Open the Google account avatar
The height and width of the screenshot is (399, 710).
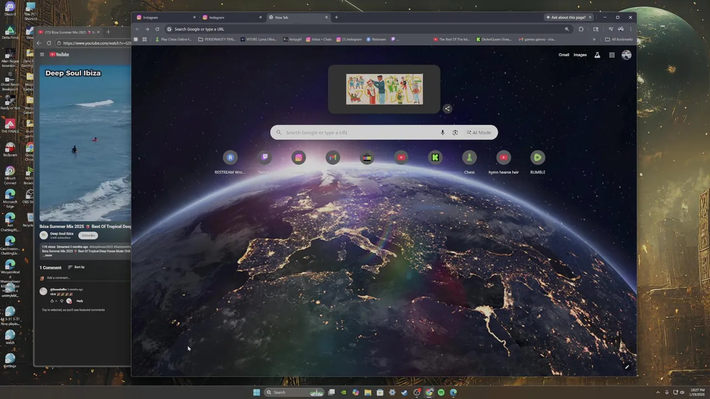coord(627,55)
